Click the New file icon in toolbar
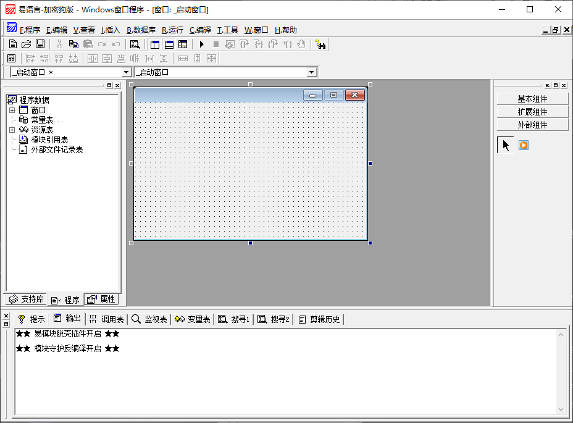Viewport: 573px width, 423px height. [13, 44]
